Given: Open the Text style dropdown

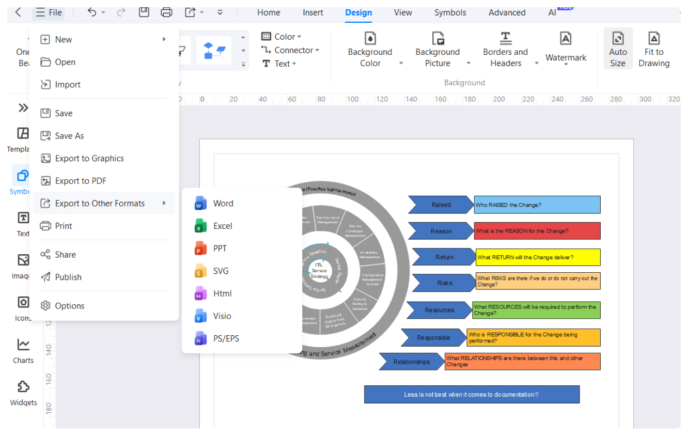Looking at the screenshot, I should 279,64.
